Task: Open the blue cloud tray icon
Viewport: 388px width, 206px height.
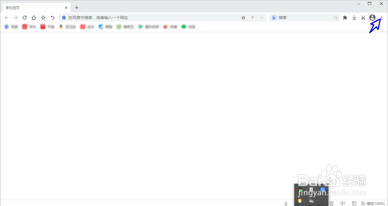Action: pos(323,189)
